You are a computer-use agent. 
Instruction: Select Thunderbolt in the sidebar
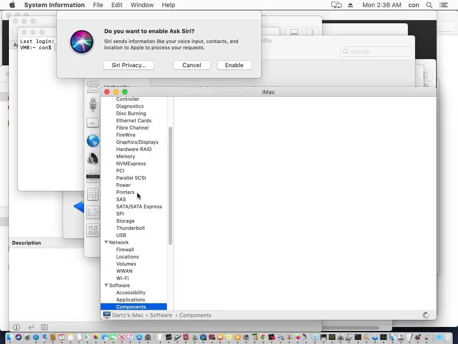(131, 228)
